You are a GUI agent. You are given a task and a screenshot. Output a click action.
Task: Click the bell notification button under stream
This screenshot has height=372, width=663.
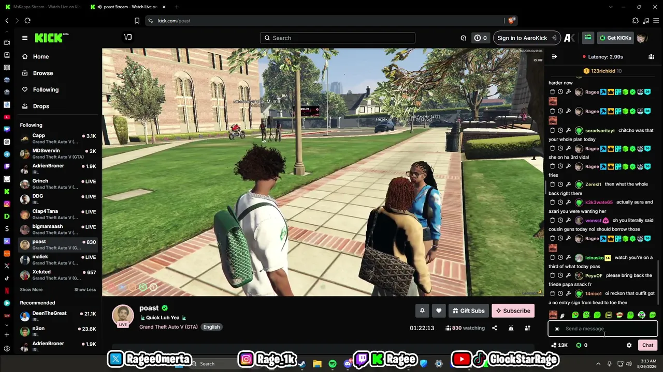point(422,311)
